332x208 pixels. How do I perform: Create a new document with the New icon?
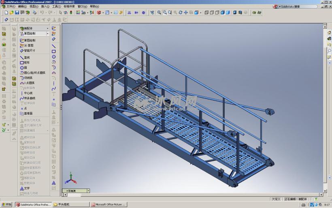(6, 13)
